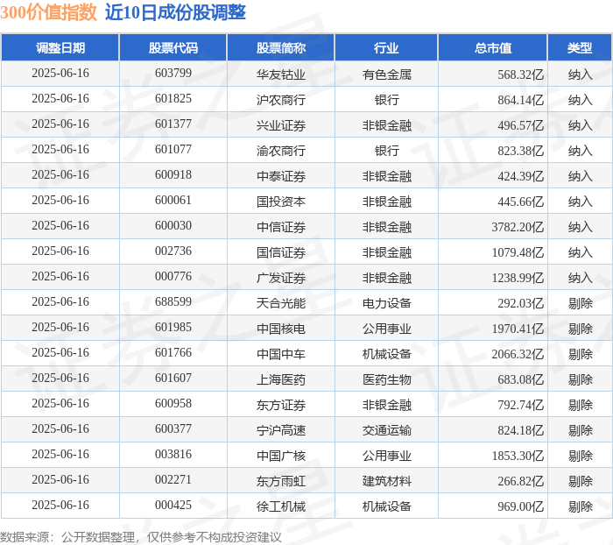
Task: Select stock name 东方证券
Action: coord(281,405)
